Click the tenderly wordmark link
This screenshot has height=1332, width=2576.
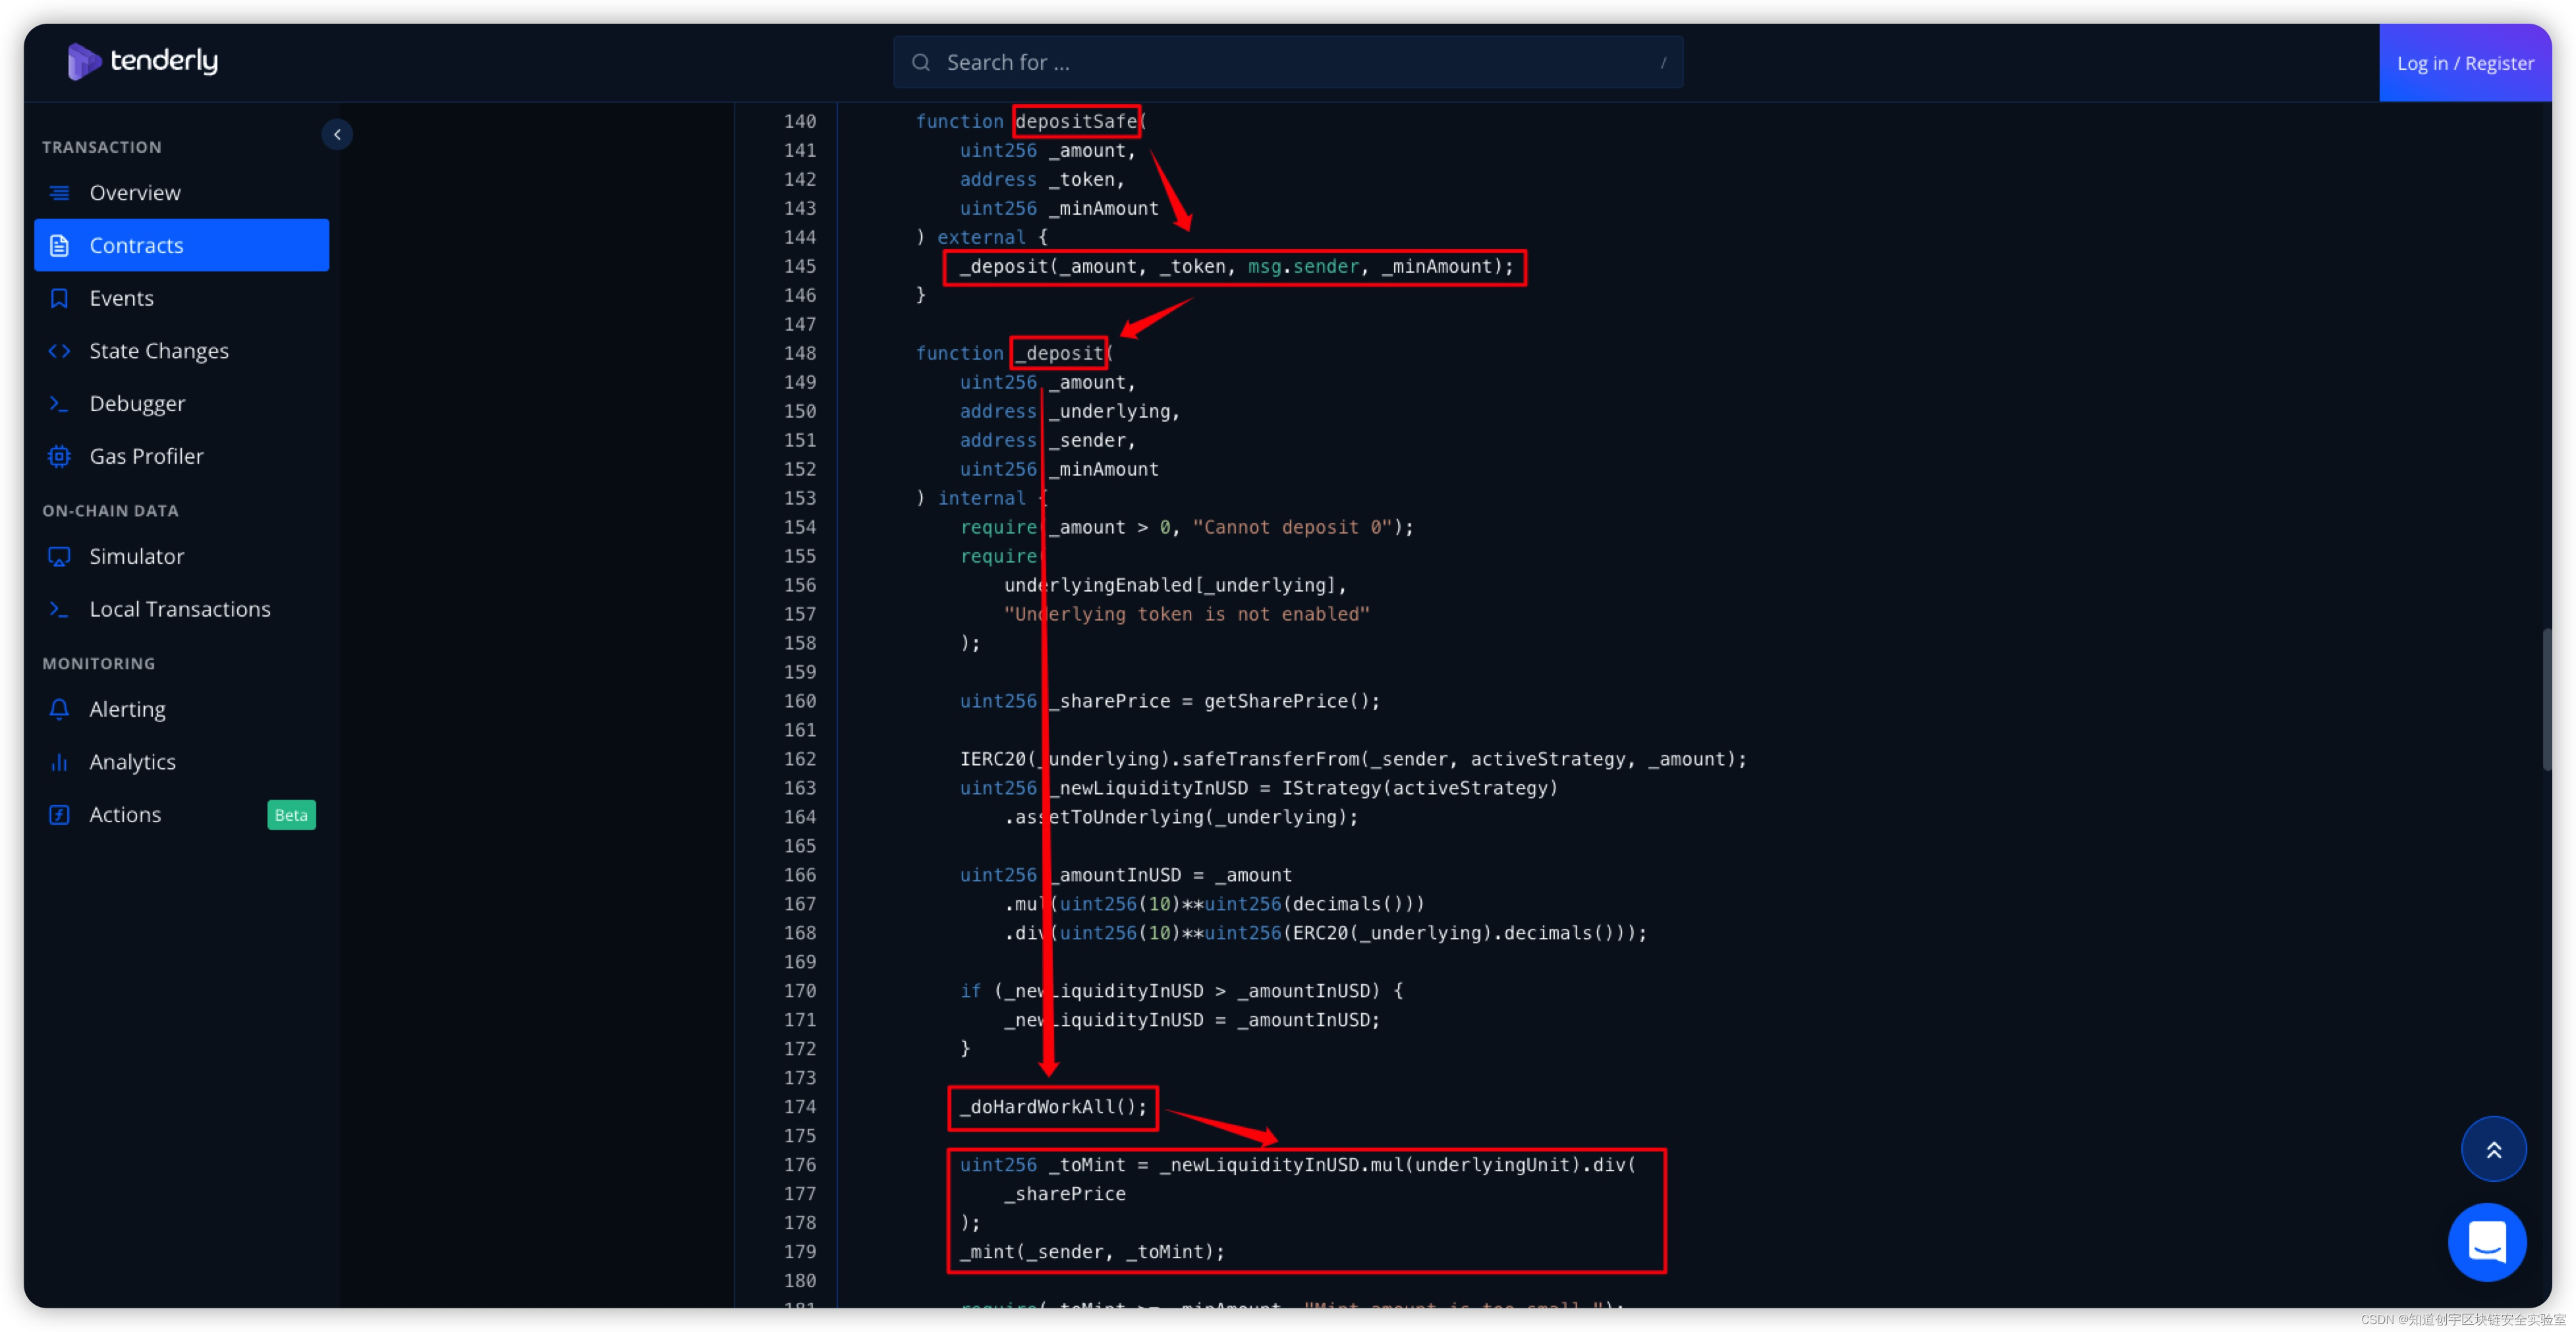tap(164, 61)
